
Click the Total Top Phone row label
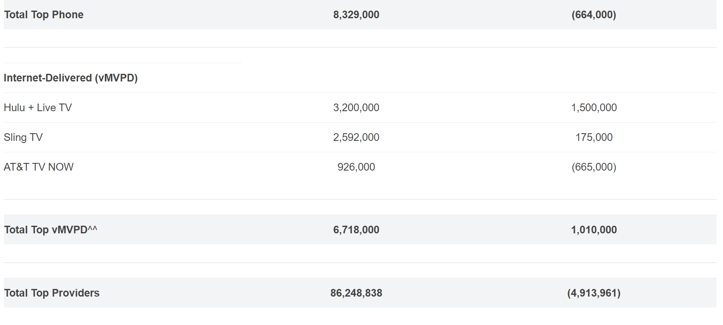pos(44,15)
